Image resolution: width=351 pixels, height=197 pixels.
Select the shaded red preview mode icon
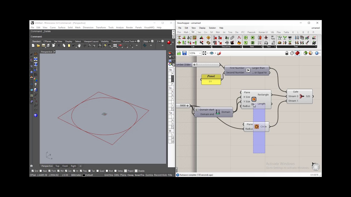pyautogui.click(x=297, y=53)
